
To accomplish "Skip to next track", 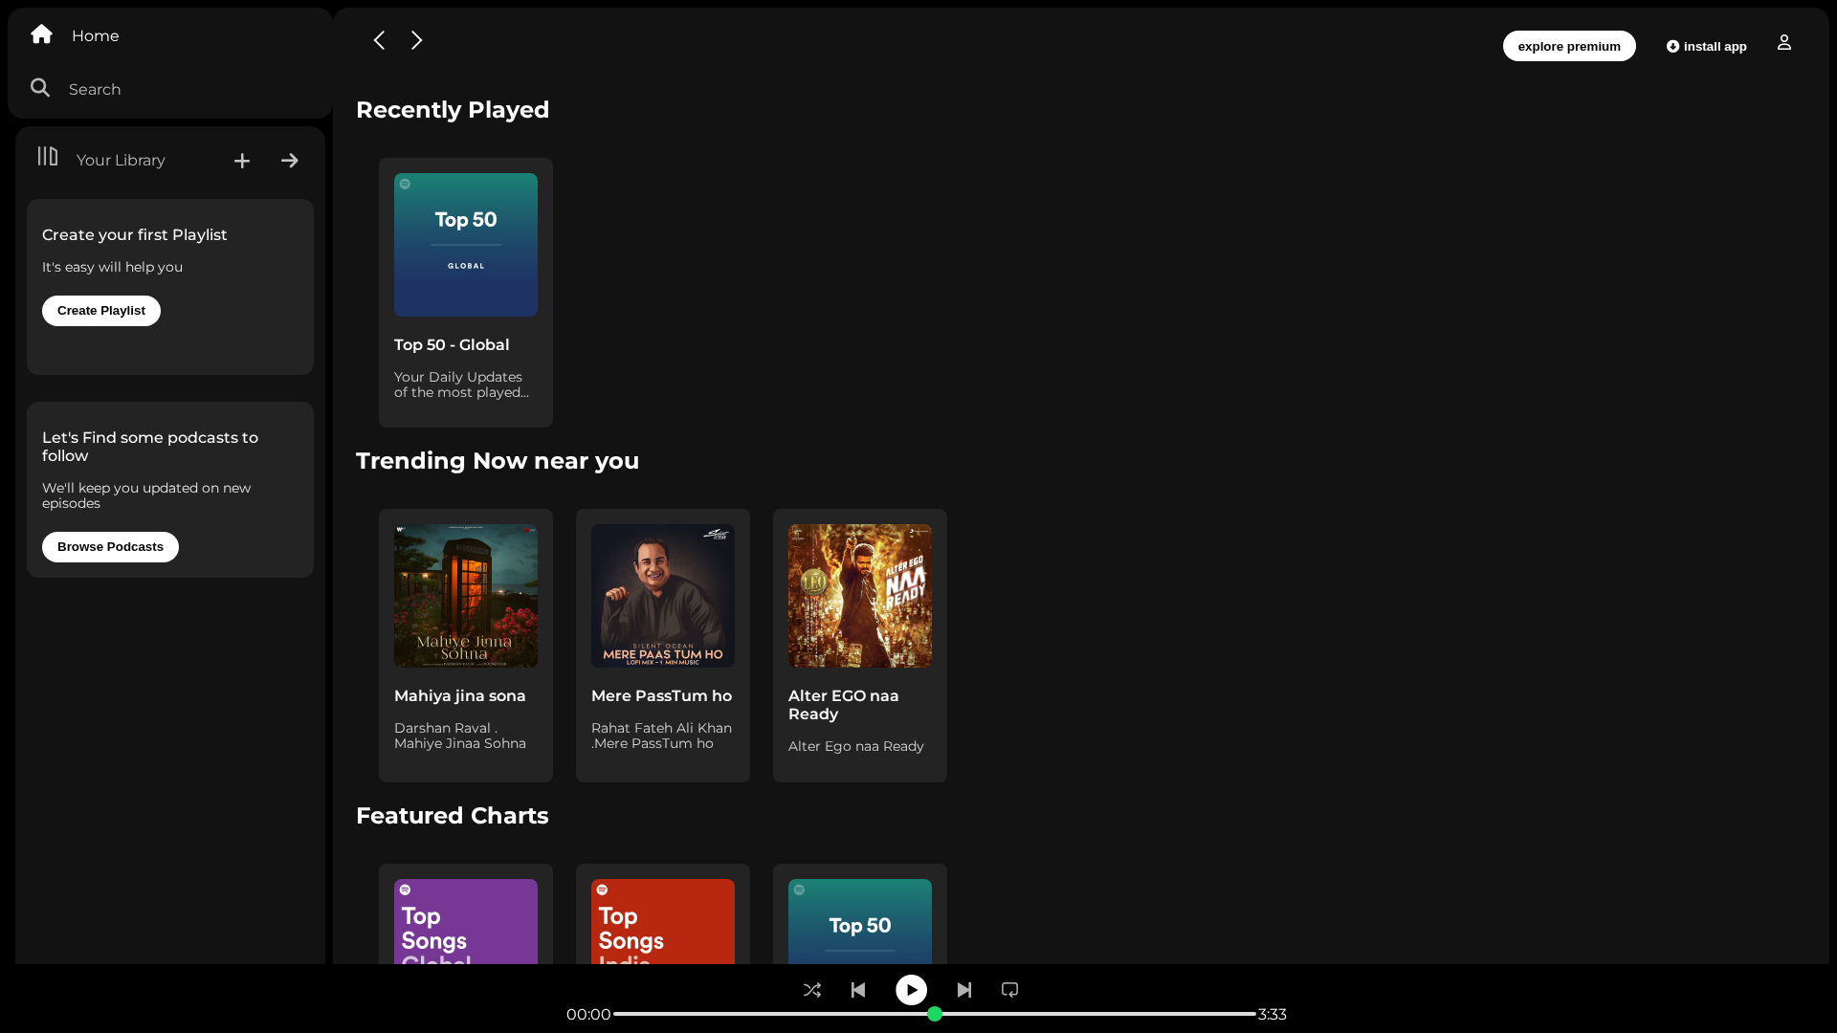I will [x=964, y=990].
